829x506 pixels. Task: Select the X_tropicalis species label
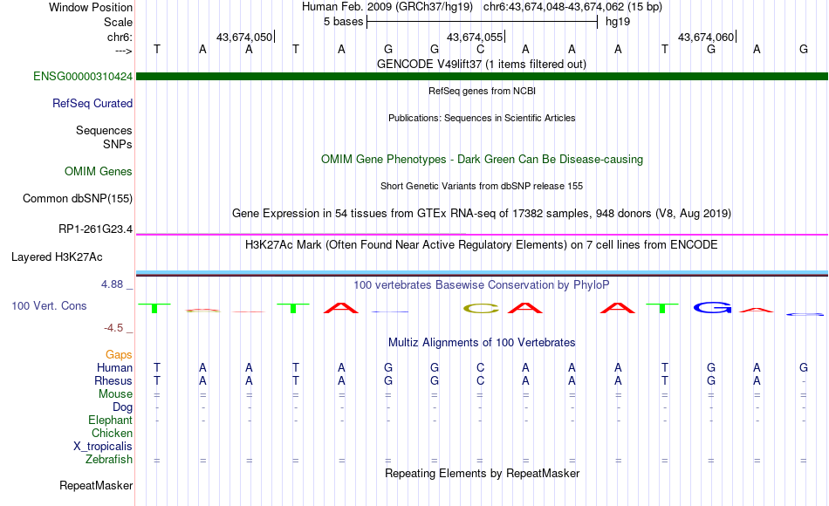coord(103,447)
